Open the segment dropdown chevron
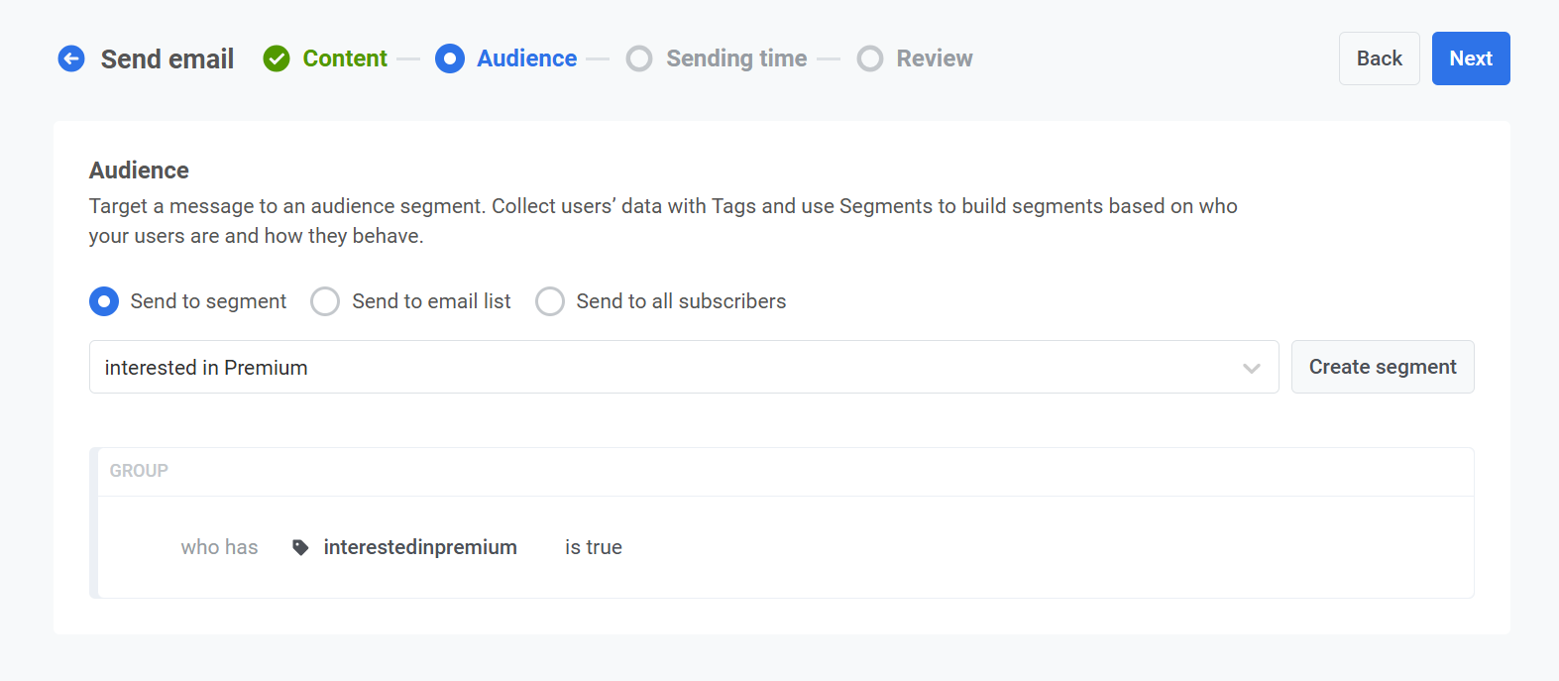1559x681 pixels. click(1251, 368)
